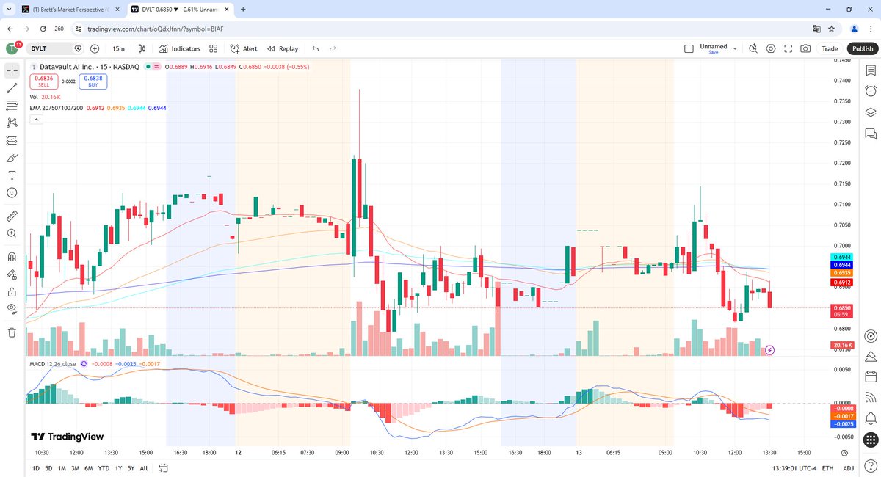Redo the chart action

click(333, 48)
